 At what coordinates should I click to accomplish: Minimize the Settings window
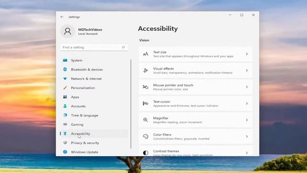(x=230, y=15)
